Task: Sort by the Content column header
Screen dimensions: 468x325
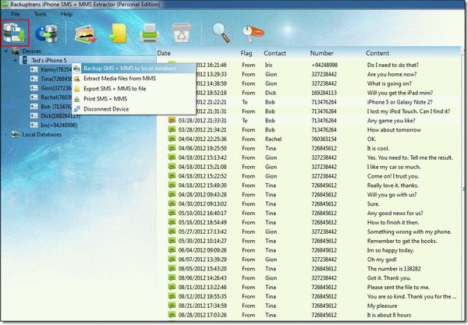Action: (378, 53)
